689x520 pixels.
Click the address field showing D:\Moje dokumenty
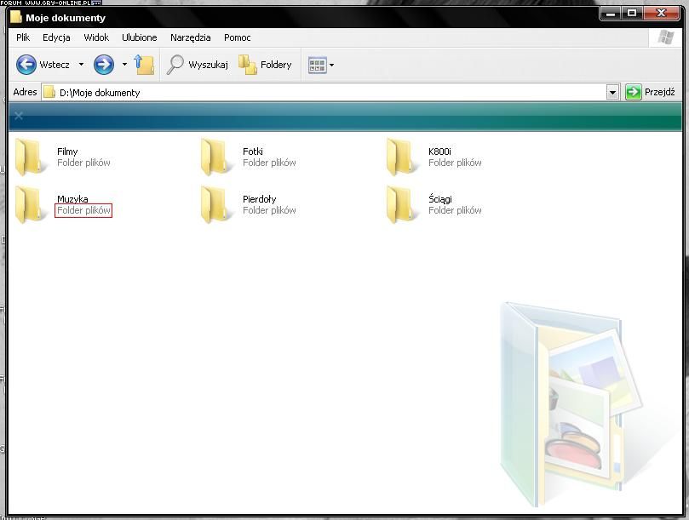click(x=324, y=92)
